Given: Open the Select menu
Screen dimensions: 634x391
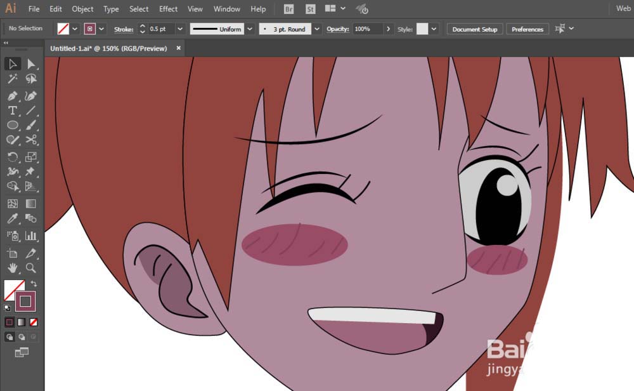Looking at the screenshot, I should click(139, 9).
